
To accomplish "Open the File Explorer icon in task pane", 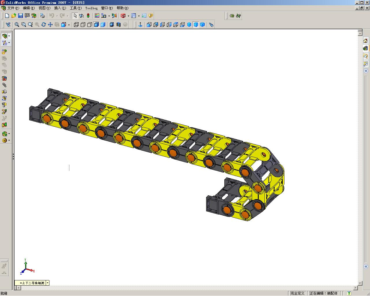I will tap(366, 56).
